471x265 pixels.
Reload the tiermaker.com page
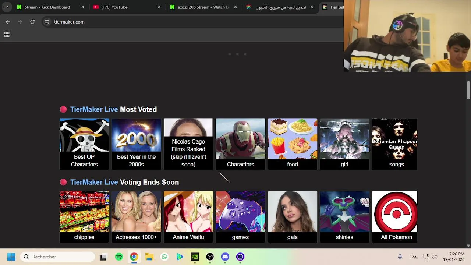coord(32,22)
